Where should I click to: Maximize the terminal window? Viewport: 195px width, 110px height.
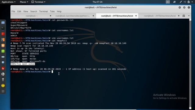coord(184,7)
